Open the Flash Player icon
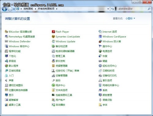Image resolution: width=153 pixels, height=116 pixels. (53, 32)
